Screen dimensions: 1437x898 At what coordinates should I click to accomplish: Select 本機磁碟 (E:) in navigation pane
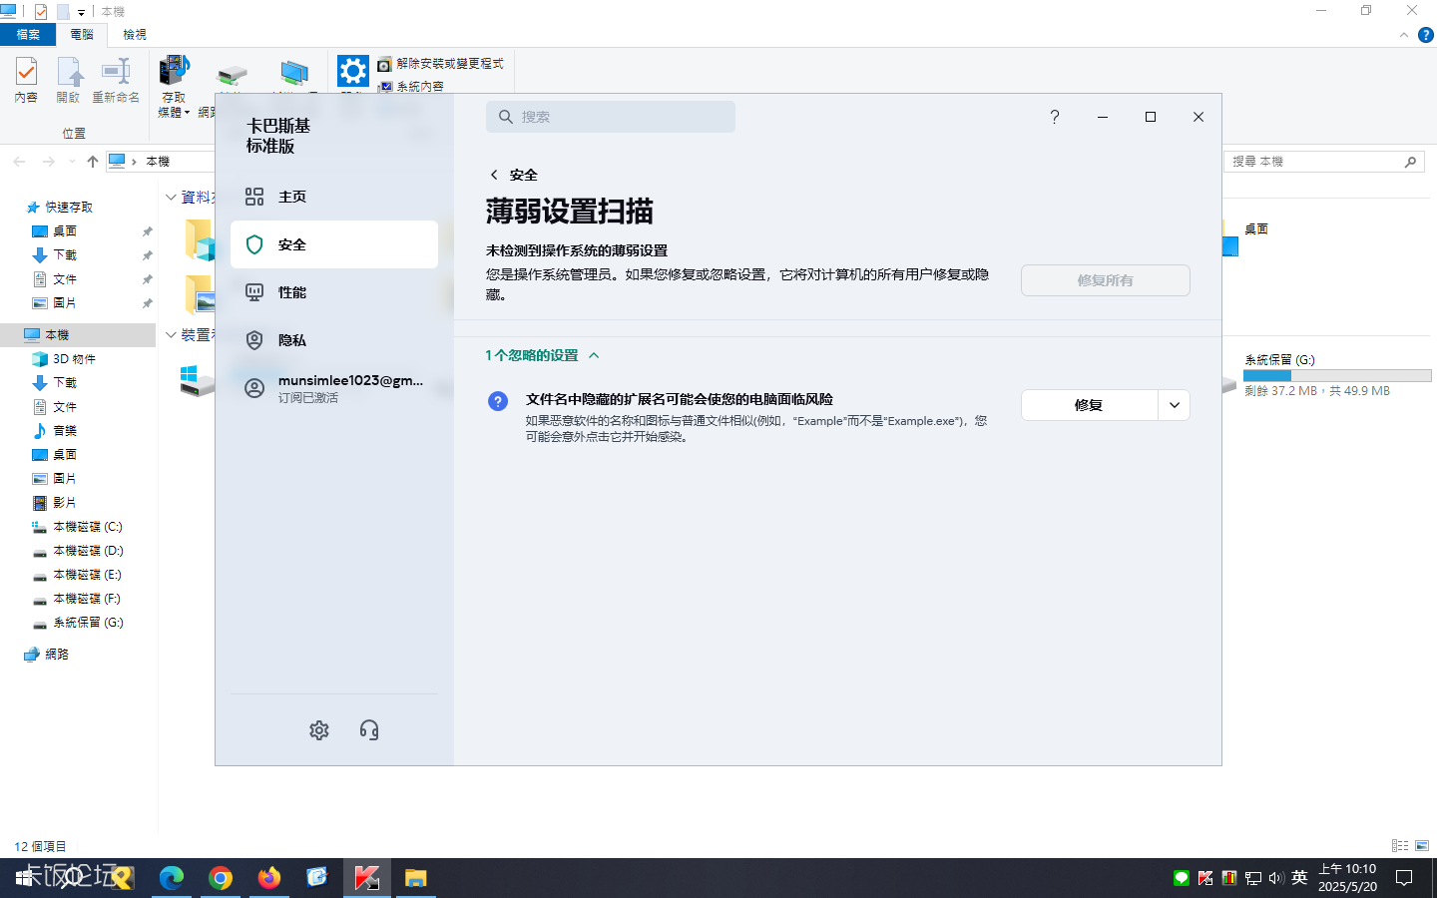[x=87, y=575]
